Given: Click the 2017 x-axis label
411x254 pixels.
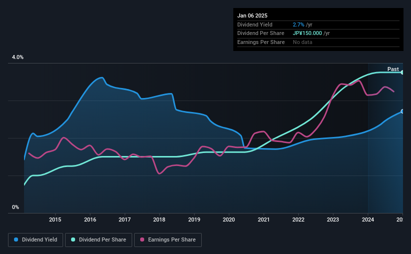Looking at the screenshot, I should (x=125, y=219).
